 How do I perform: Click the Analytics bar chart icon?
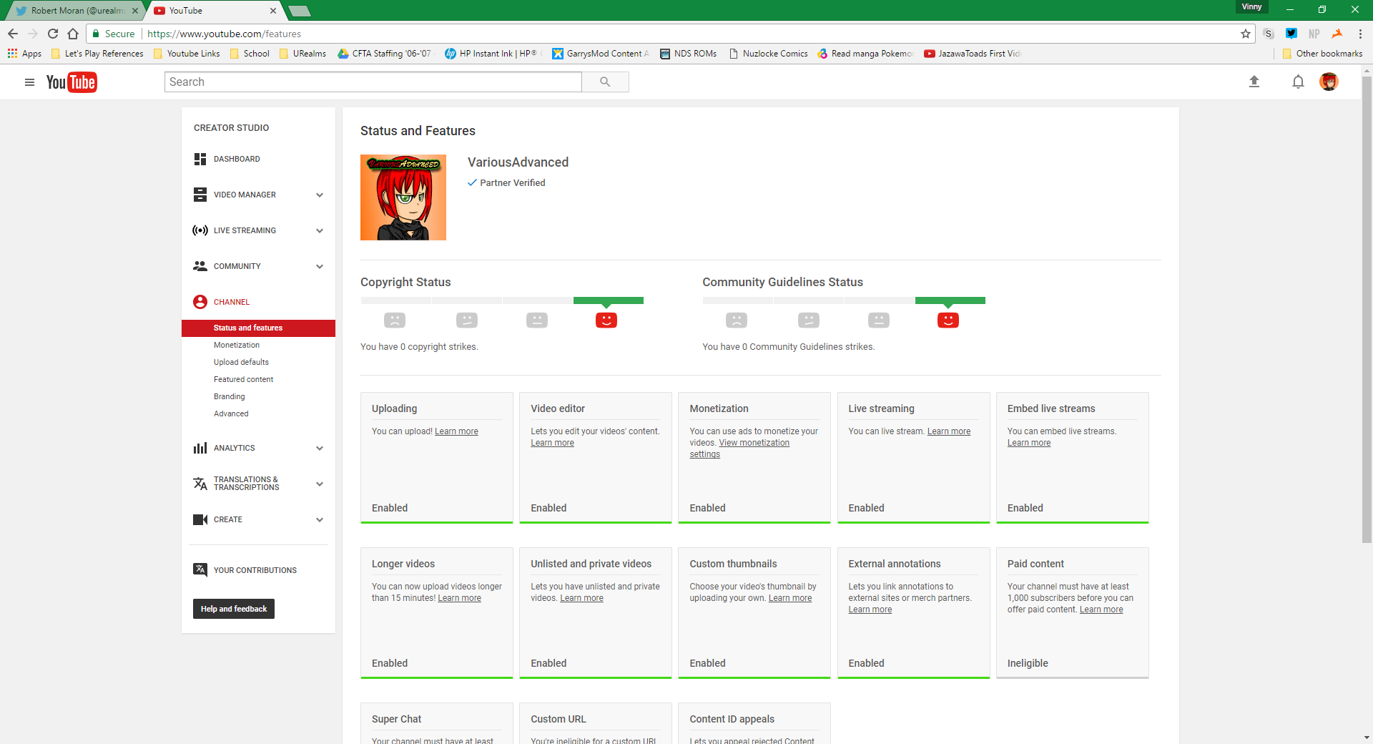coord(200,448)
